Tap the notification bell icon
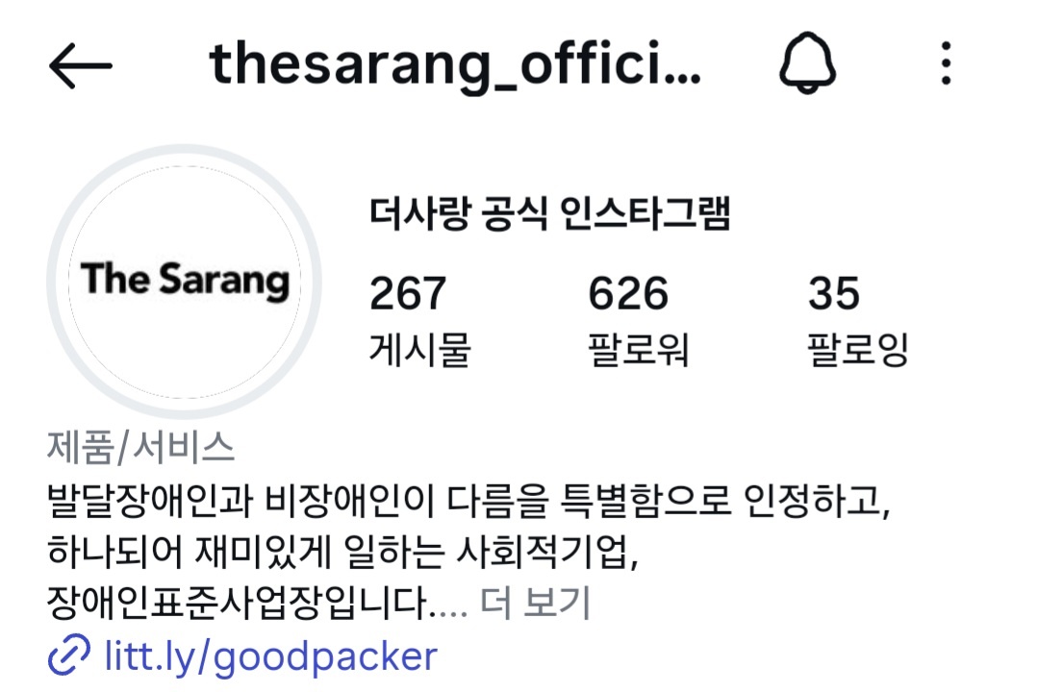The image size is (1038, 692). tap(807, 63)
